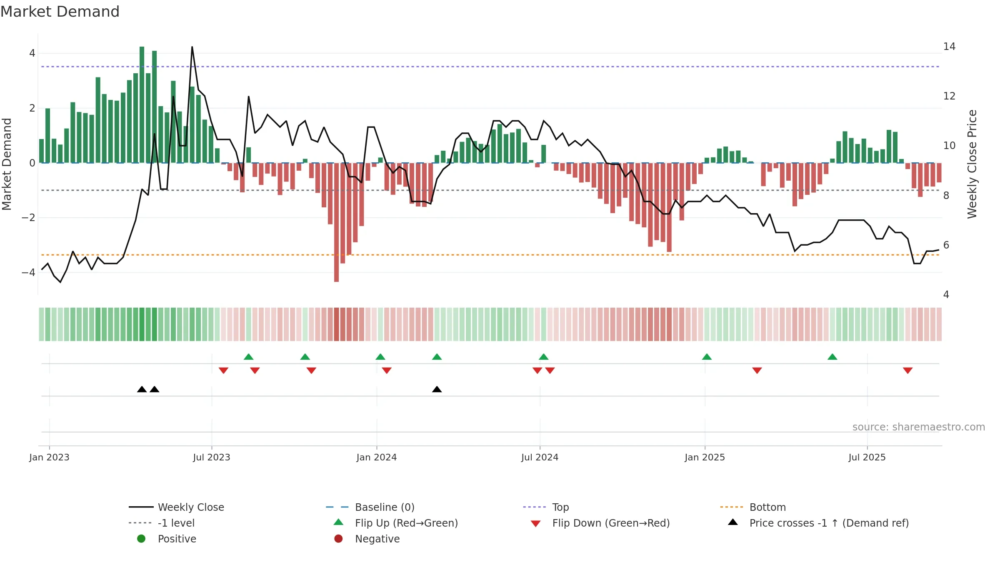This screenshot has width=1000, height=562.
Task: Click the -1 level legend entry
Action: click(x=162, y=523)
